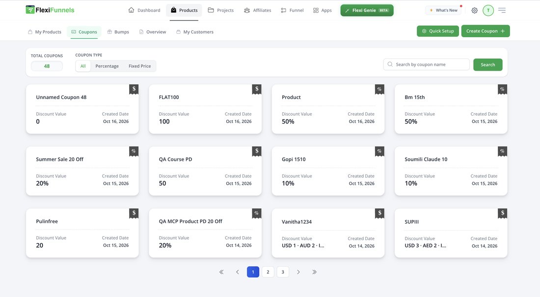
Task: Go to page 3
Action: point(283,272)
